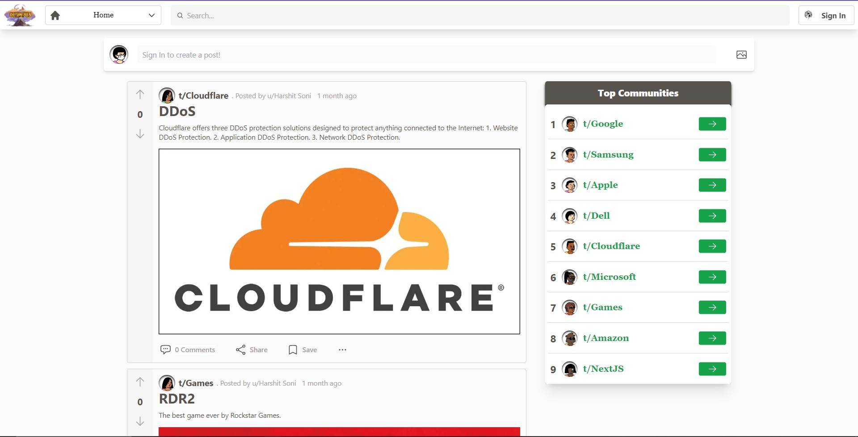
Task: Click the Sign In button
Action: 826,16
